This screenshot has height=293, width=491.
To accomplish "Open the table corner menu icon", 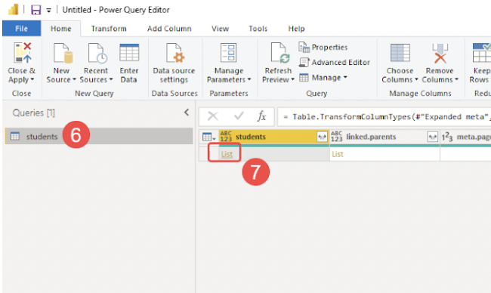I will pyautogui.click(x=208, y=137).
